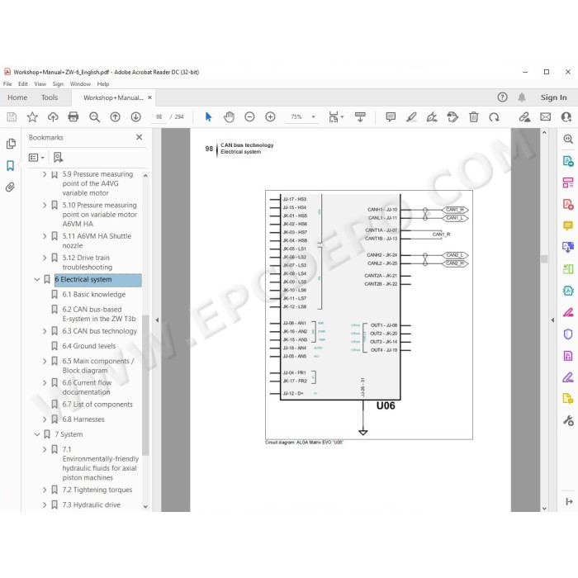Open the Attachments paperclip panel

(10, 187)
